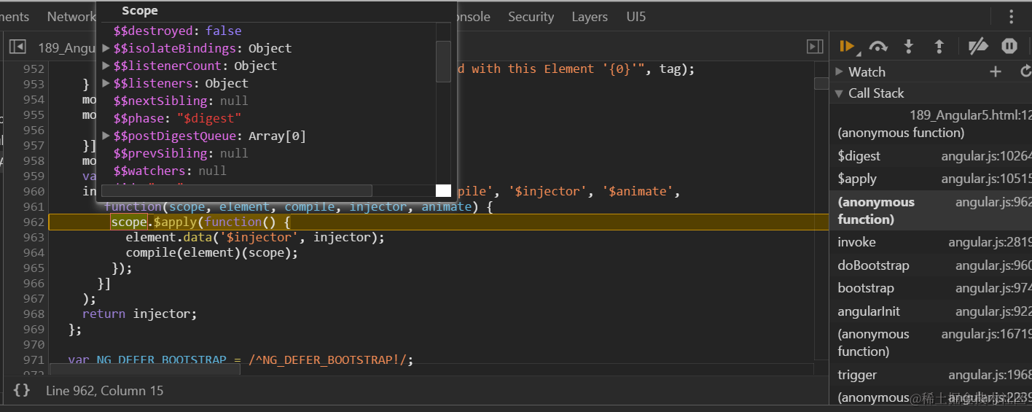Click 'compile(element)(scope);' code line
This screenshot has width=1032, height=412.
212,252
